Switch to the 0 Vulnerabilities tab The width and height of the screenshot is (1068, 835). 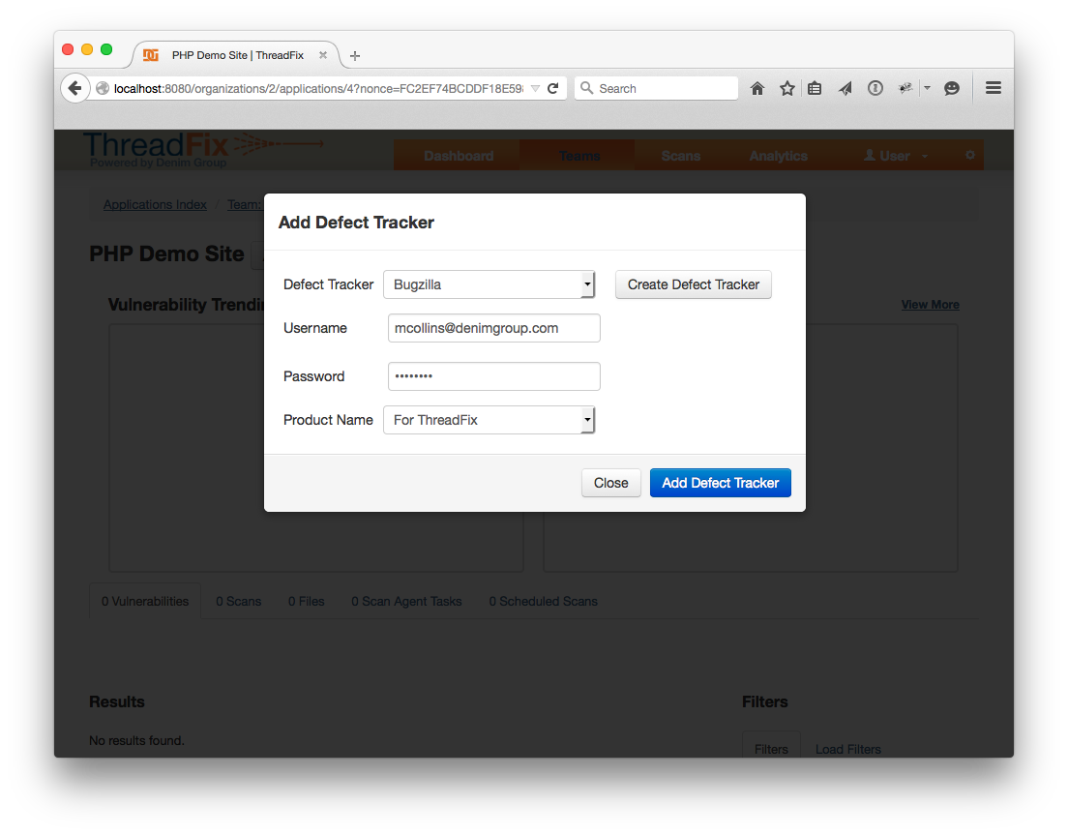(x=145, y=602)
